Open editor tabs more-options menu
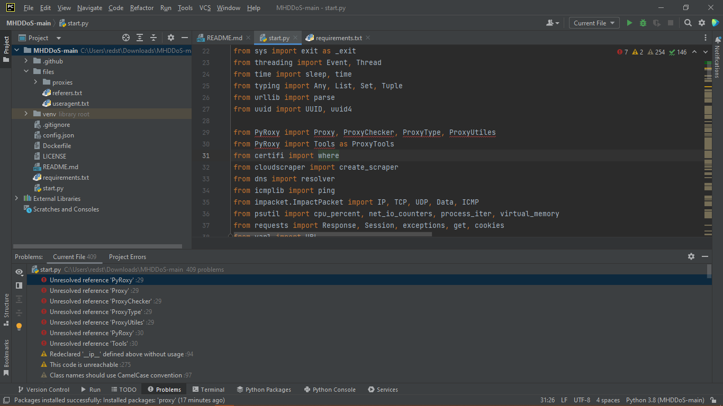 tap(706, 38)
